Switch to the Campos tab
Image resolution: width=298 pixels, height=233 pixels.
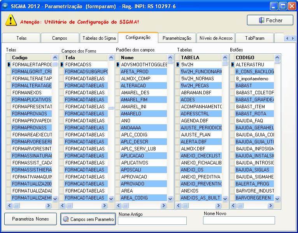(x=60, y=38)
